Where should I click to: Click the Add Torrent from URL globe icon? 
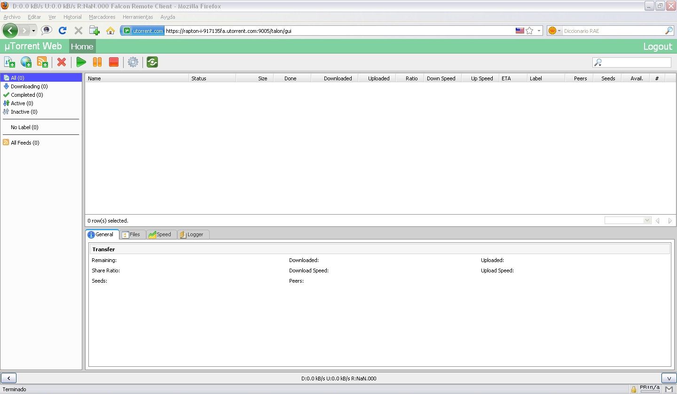[x=26, y=62]
